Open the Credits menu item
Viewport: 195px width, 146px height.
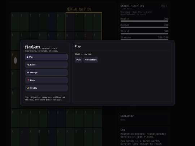click(x=46, y=88)
